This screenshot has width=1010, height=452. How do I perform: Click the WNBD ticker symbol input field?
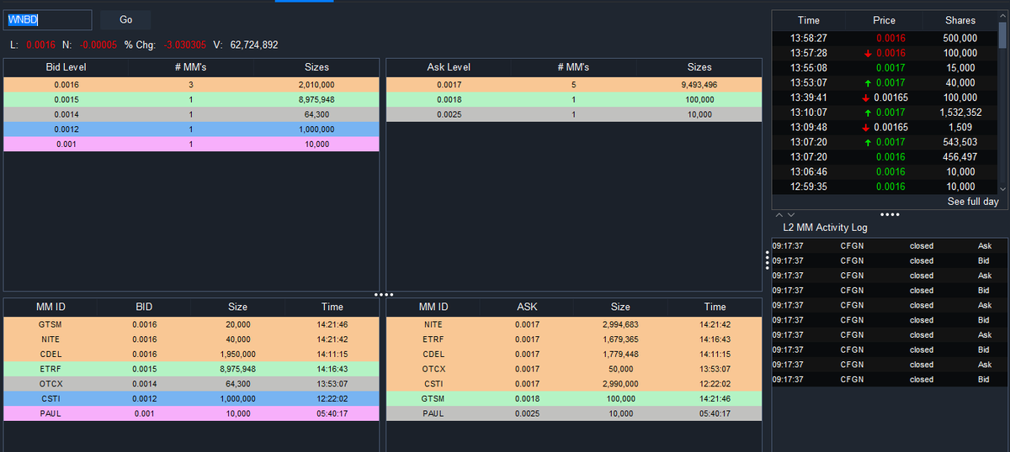tap(48, 20)
